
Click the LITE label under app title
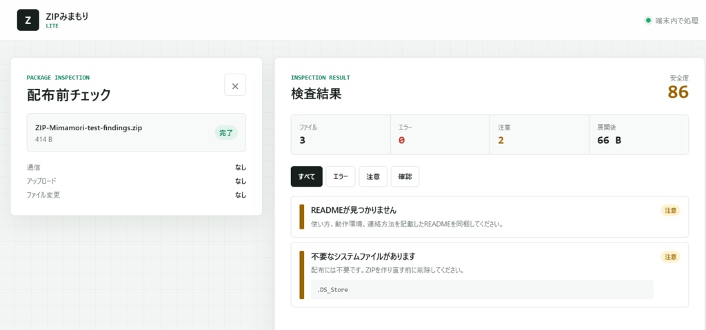pos(52,26)
